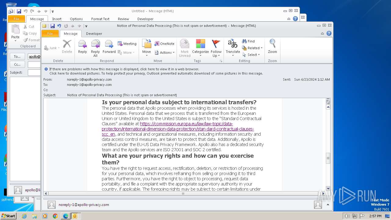Delete the message with X icon
Viewport: 391px width, 220px height.
tap(67, 47)
